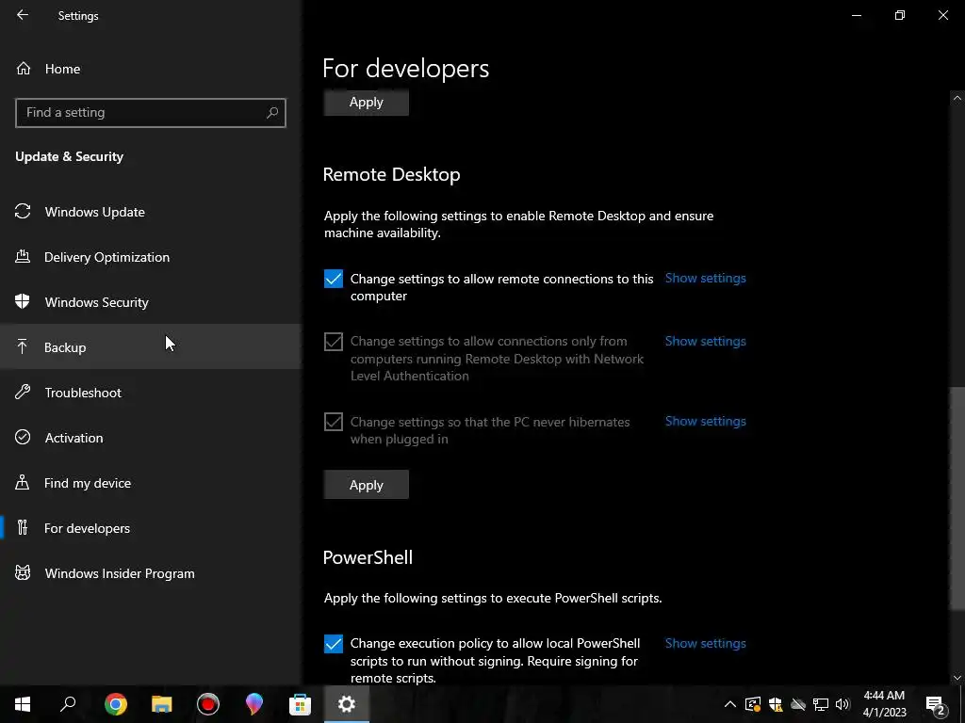Click the Backup upload arrow icon
The width and height of the screenshot is (965, 723).
point(23,346)
